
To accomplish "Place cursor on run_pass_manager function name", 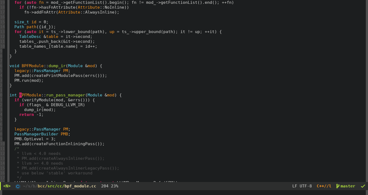I will [x=66, y=95].
